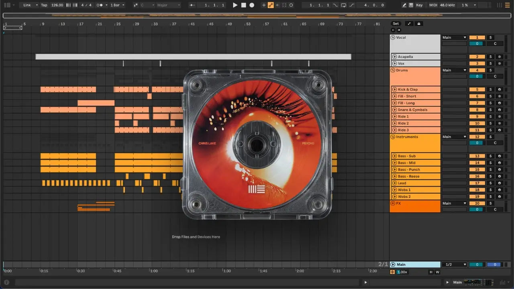Click the Tap tempo button
Screen dimensions: 514x289
pos(44,5)
